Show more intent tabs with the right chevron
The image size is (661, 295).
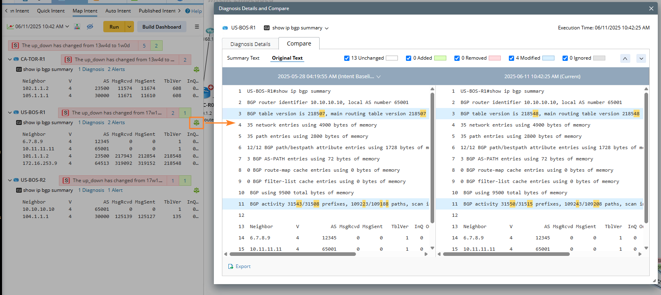179,11
